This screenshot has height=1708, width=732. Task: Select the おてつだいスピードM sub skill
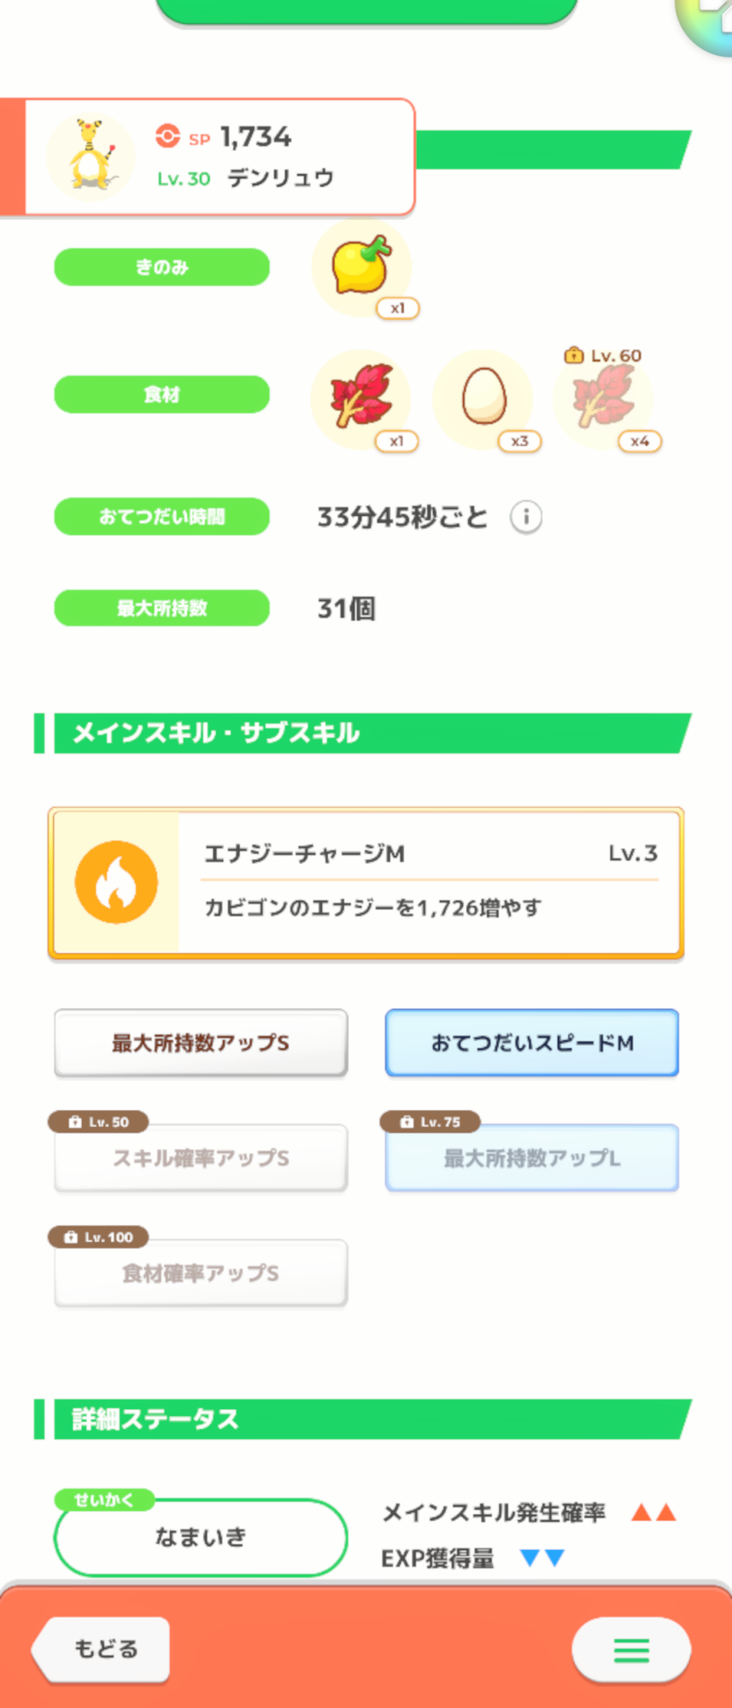pyautogui.click(x=531, y=1043)
